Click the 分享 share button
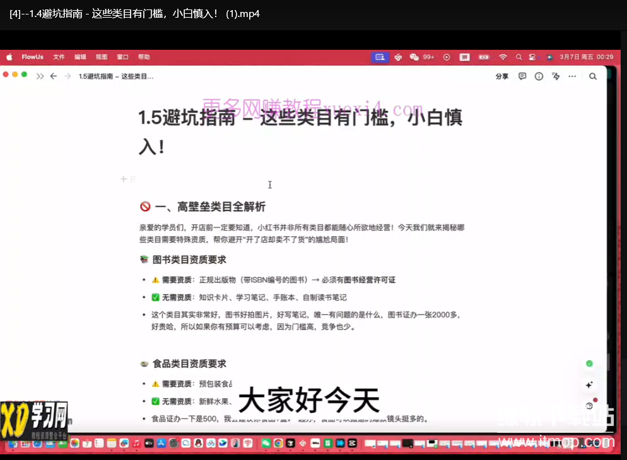Image resolution: width=627 pixels, height=460 pixels. click(x=502, y=76)
